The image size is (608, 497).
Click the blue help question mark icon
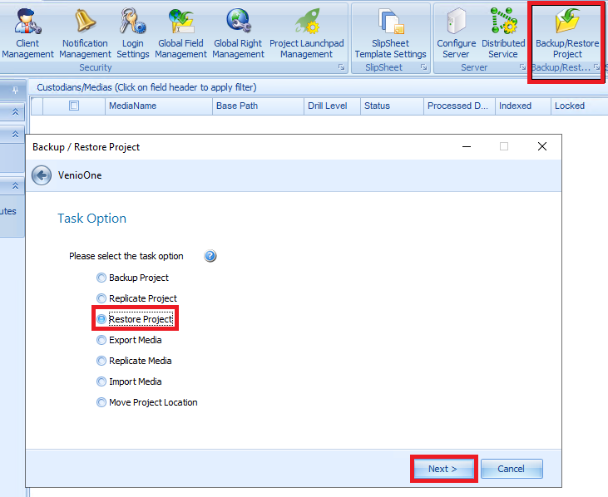point(210,256)
